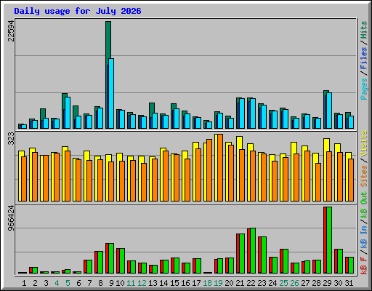This screenshot has width=372, height=291.
Task: Click the green kB Out bar for day 22
Action: point(253,250)
